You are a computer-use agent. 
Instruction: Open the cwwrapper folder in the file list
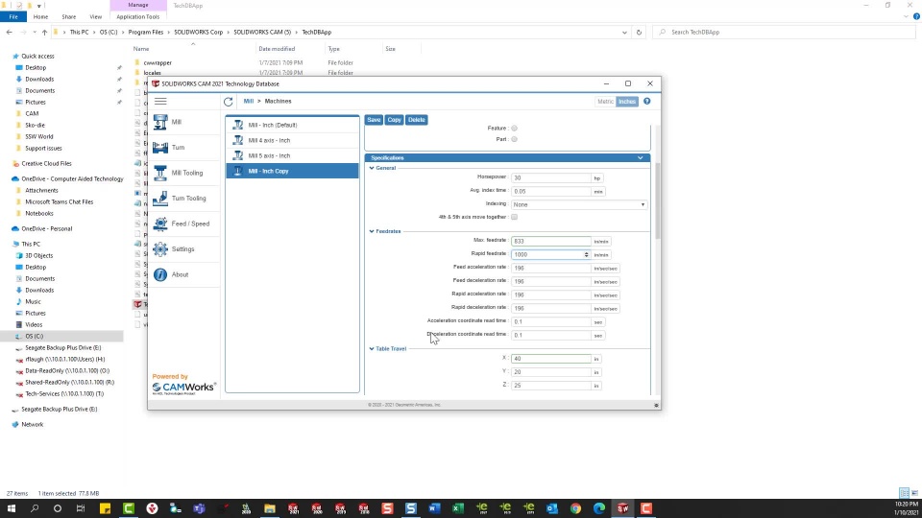pyautogui.click(x=158, y=63)
